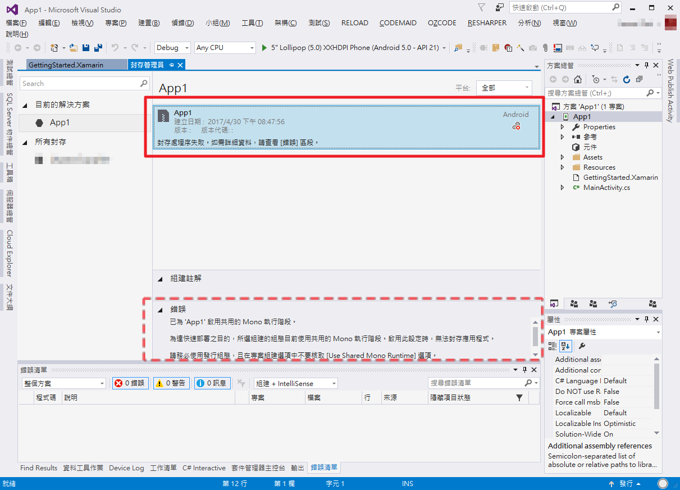
Task: Toggle the 0 訊息 messages filter
Action: click(212, 383)
